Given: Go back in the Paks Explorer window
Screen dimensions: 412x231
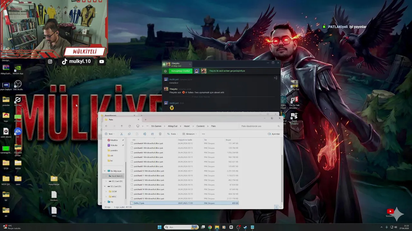Looking at the screenshot, I should click(x=106, y=126).
